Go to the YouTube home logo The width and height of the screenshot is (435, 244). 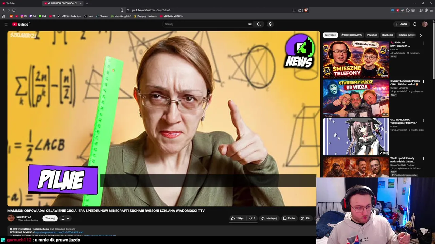(x=21, y=24)
